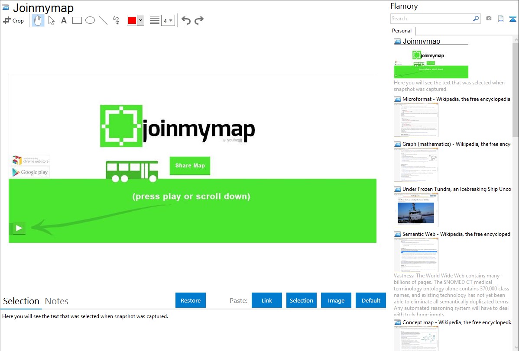
Task: Switch to the Selection tab
Action: [x=21, y=301]
